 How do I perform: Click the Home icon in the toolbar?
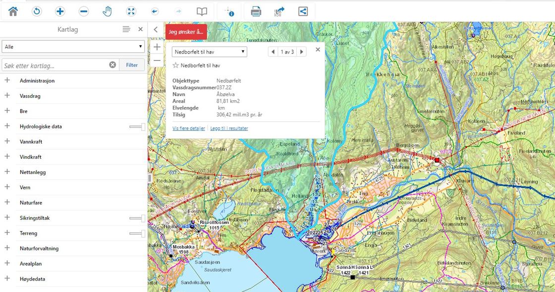pyautogui.click(x=13, y=11)
